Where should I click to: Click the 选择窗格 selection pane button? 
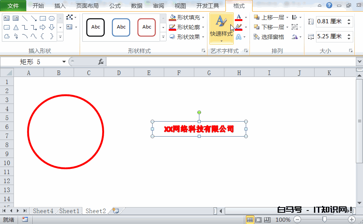pyautogui.click(x=269, y=37)
